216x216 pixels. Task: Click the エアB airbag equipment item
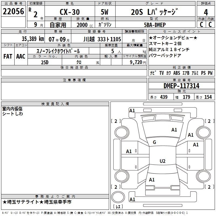click(186, 73)
